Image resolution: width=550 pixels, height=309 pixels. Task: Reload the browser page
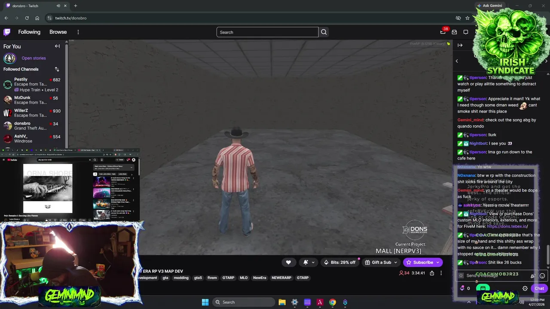point(27,18)
